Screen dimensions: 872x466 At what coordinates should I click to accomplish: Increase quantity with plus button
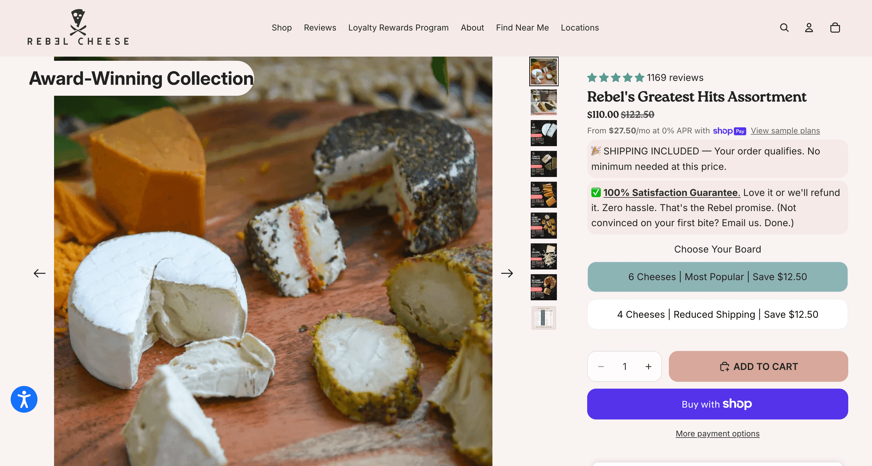[648, 366]
